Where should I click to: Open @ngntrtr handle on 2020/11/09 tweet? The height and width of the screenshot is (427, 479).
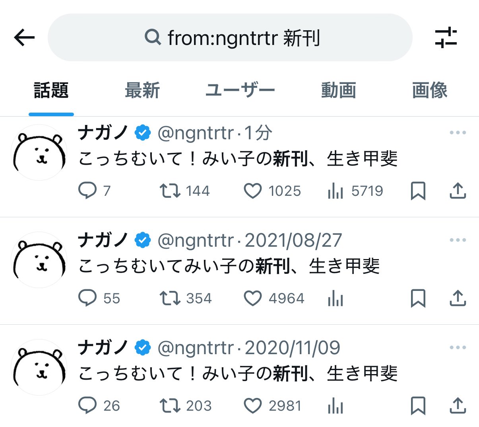pos(196,348)
